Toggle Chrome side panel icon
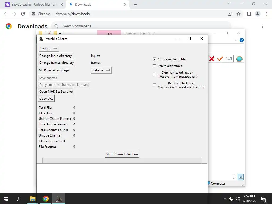This screenshot has height=204, width=272. click(249, 14)
